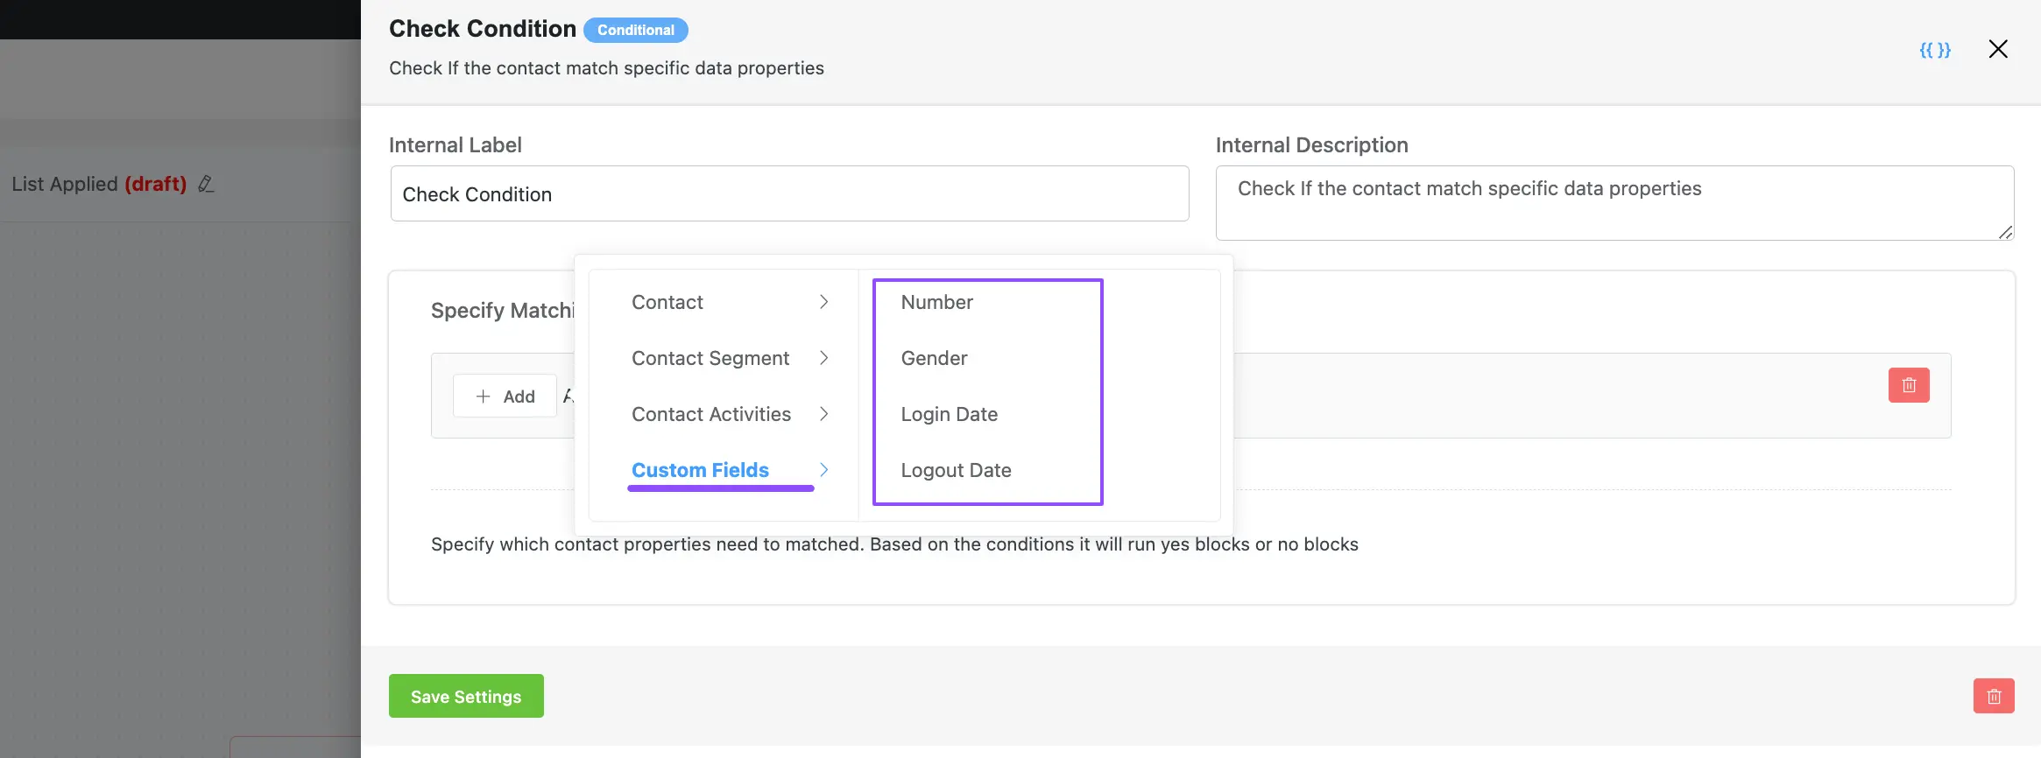Click the Specify Matching heading text
Viewport: 2041px width, 758px height.
coord(503,311)
